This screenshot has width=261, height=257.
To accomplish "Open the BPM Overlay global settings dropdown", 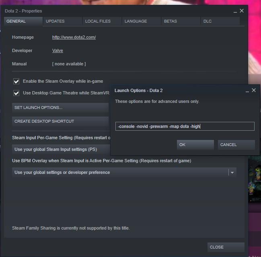I will [124, 172].
